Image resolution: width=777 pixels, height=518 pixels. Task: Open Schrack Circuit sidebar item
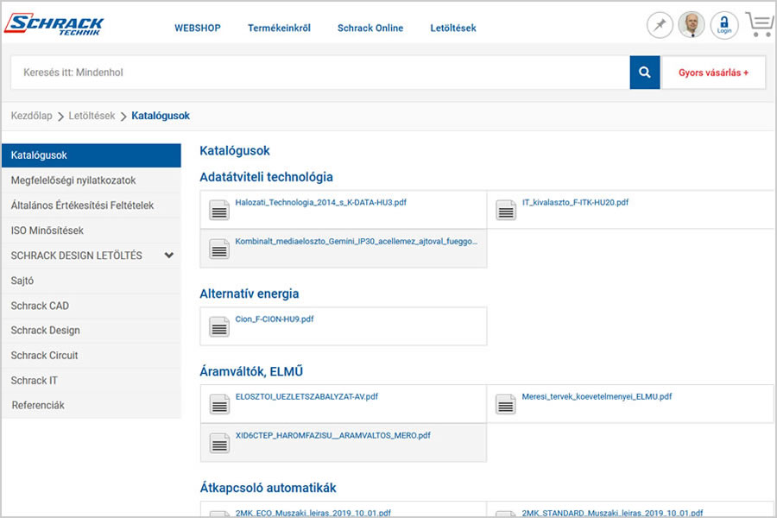92,356
